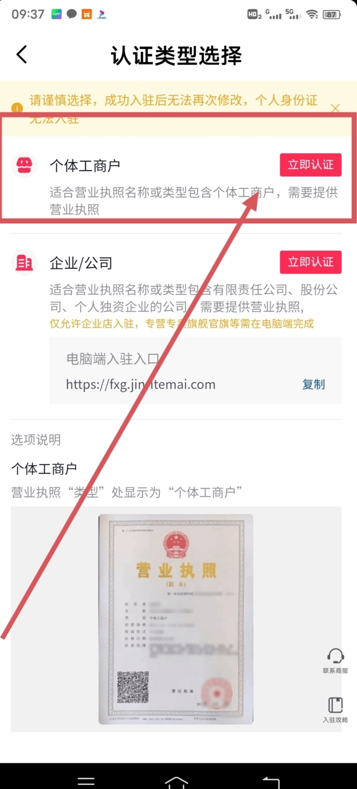This screenshot has width=357, height=789.
Task: Tap the battery indicator in status bar
Action: tap(331, 15)
